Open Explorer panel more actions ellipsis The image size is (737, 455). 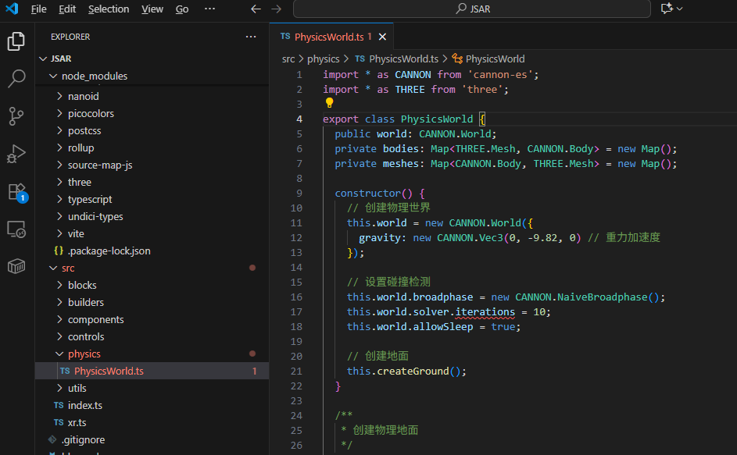[x=250, y=37]
